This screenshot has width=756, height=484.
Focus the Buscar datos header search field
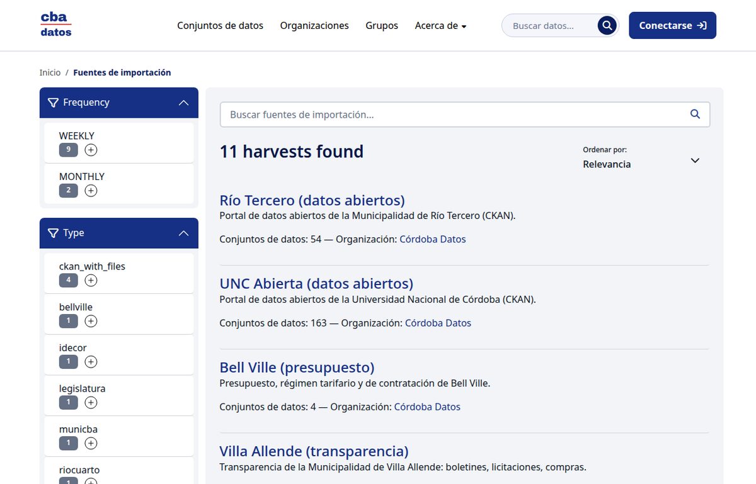(x=551, y=26)
